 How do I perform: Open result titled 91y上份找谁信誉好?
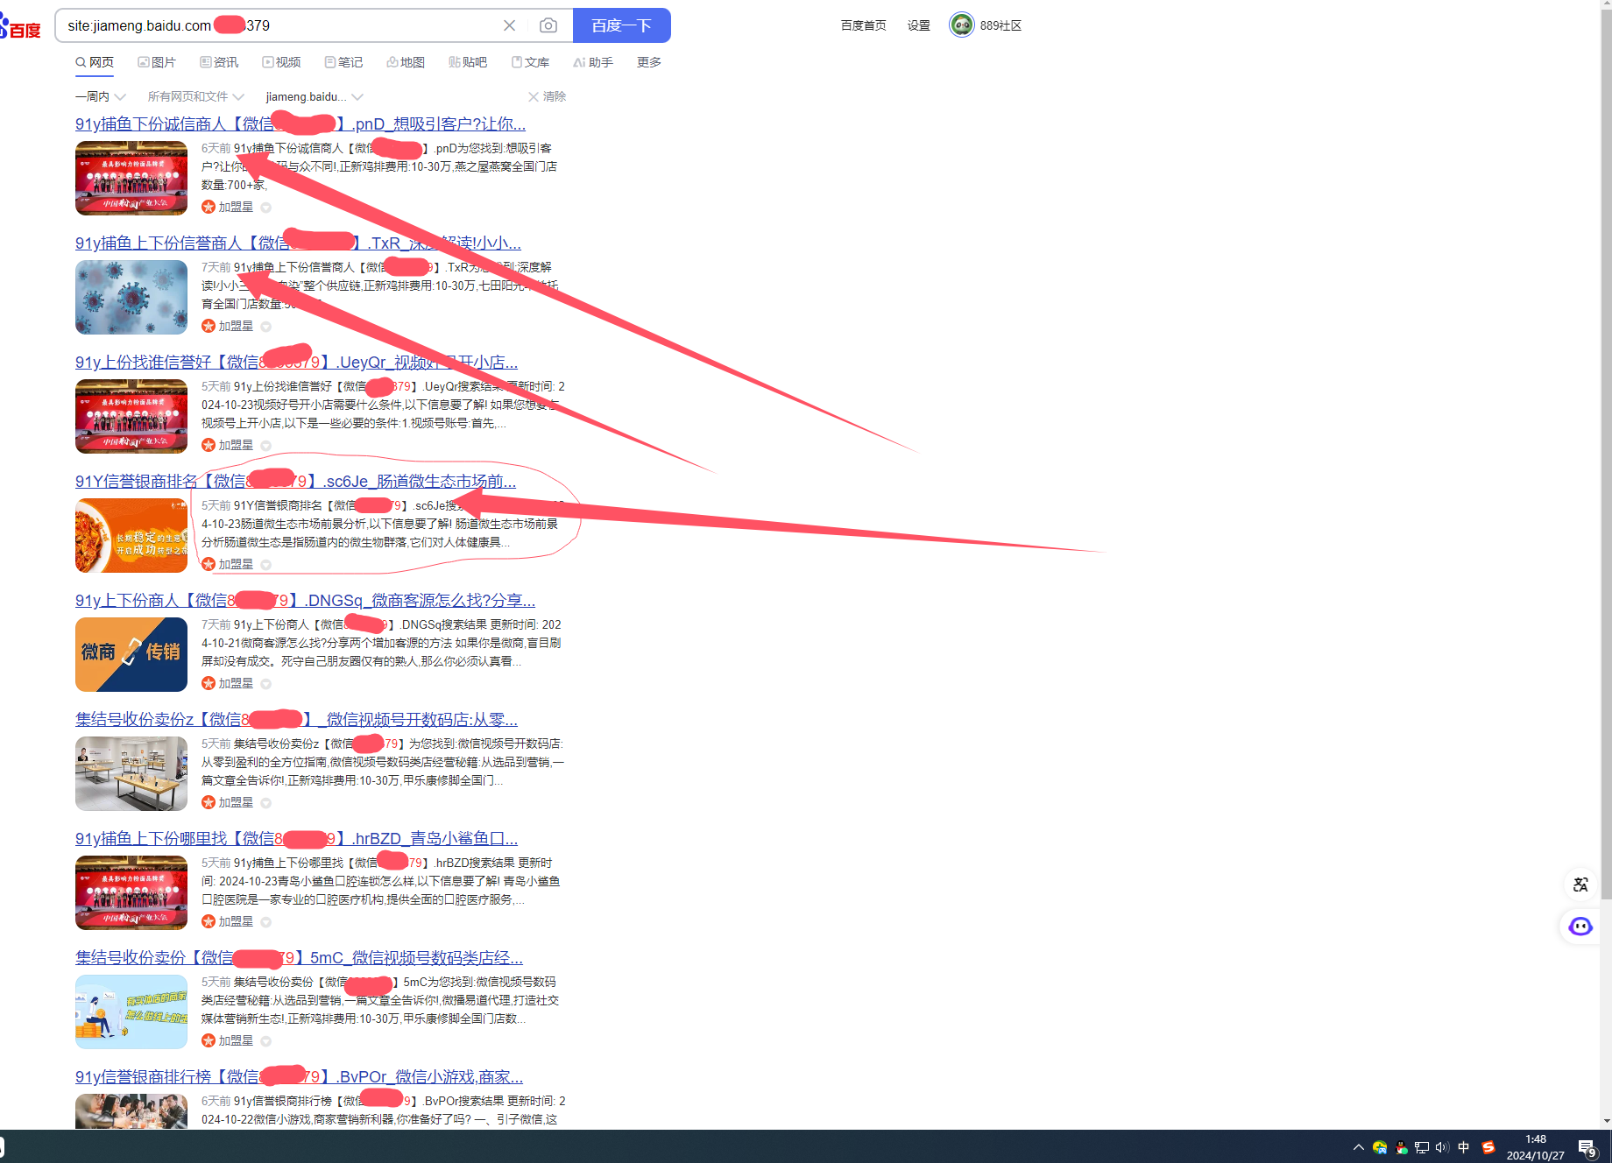click(296, 363)
